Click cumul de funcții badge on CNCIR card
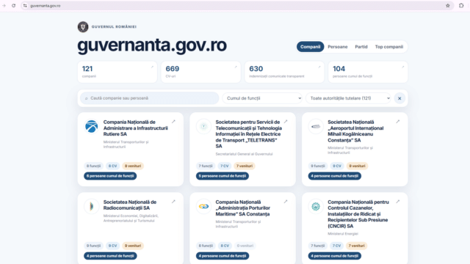The image size is (470, 264). (335, 256)
